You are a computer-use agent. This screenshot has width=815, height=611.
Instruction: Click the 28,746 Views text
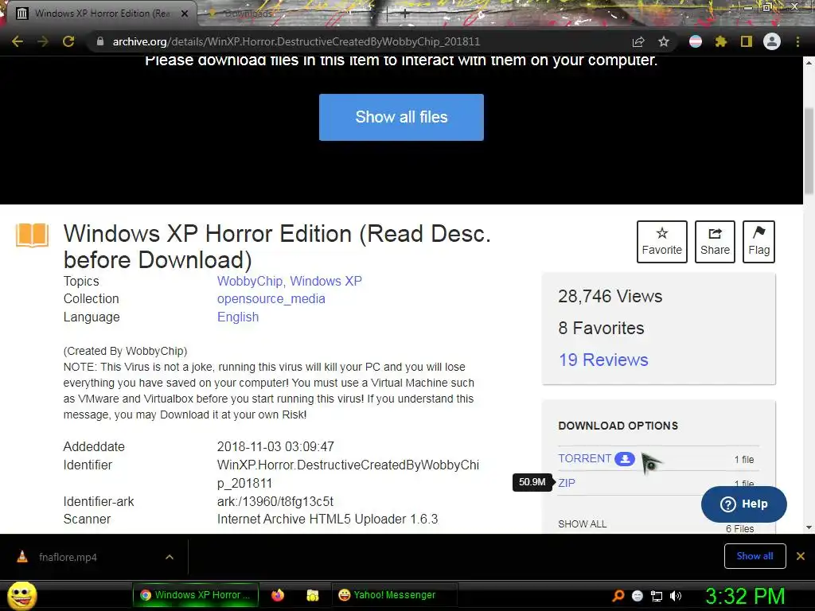610,296
